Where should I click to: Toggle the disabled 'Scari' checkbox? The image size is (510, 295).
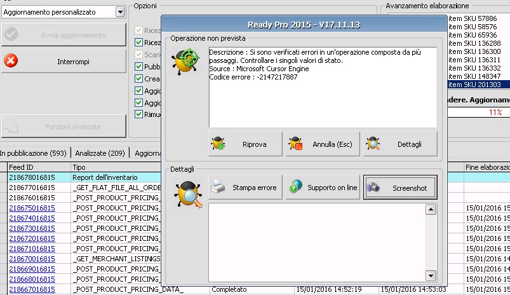point(139,55)
